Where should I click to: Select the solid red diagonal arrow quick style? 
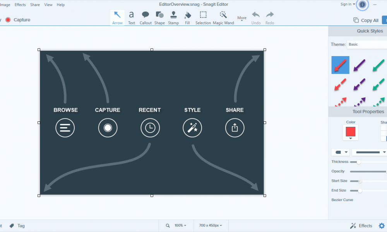tap(340, 65)
